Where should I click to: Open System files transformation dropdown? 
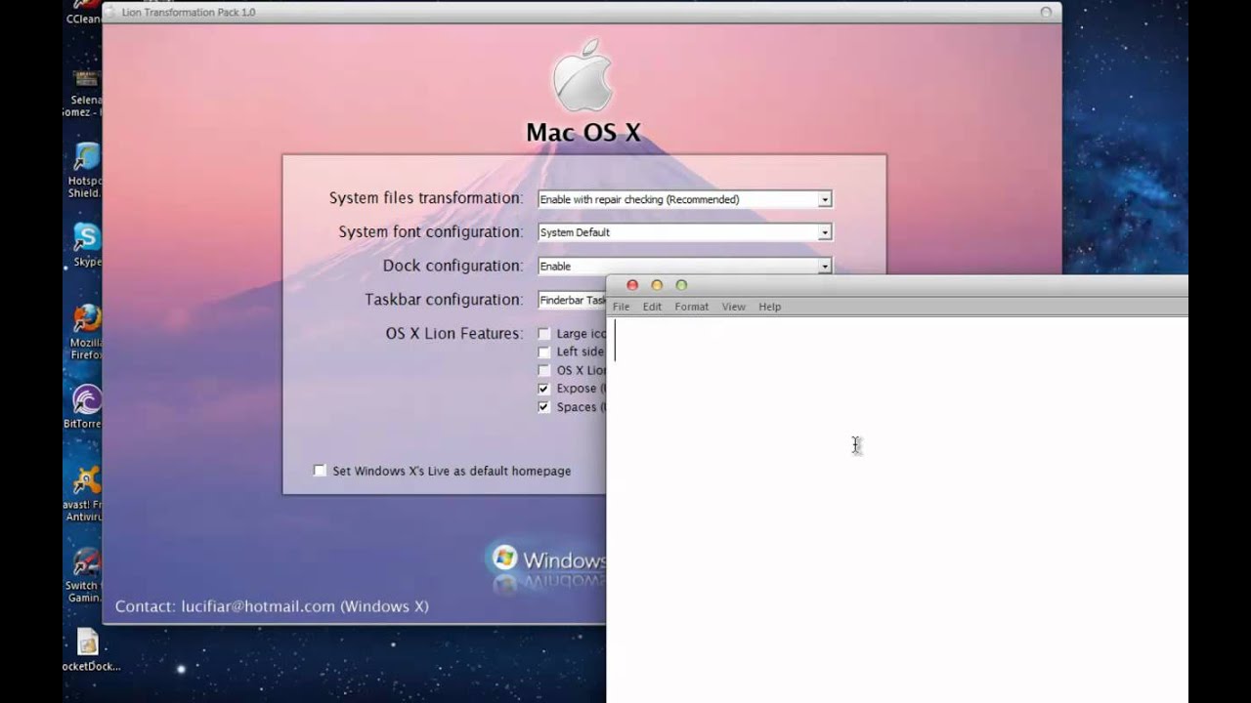tap(685, 199)
